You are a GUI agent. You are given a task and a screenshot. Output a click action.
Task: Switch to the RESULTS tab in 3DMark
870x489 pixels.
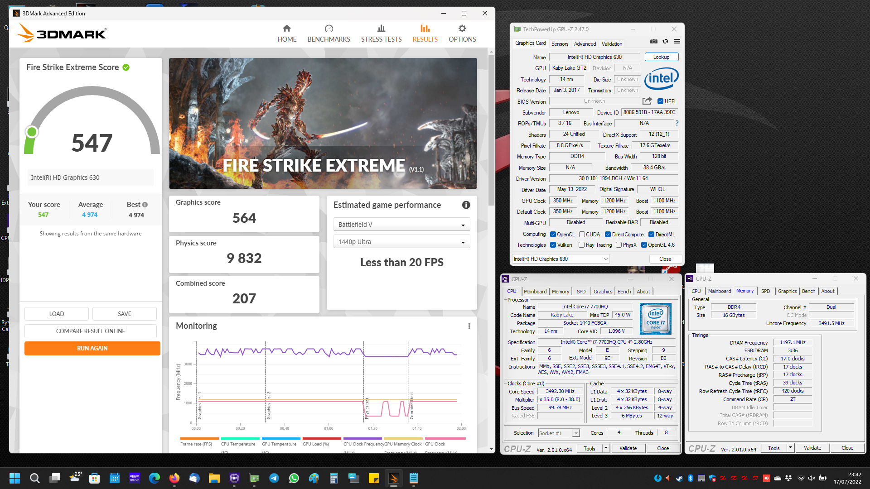(x=425, y=34)
